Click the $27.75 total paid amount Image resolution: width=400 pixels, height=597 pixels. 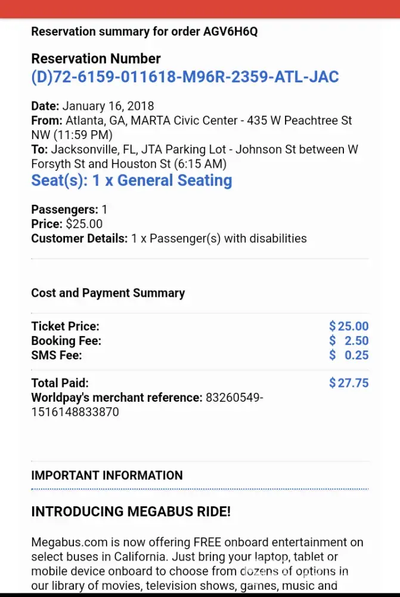[349, 383]
